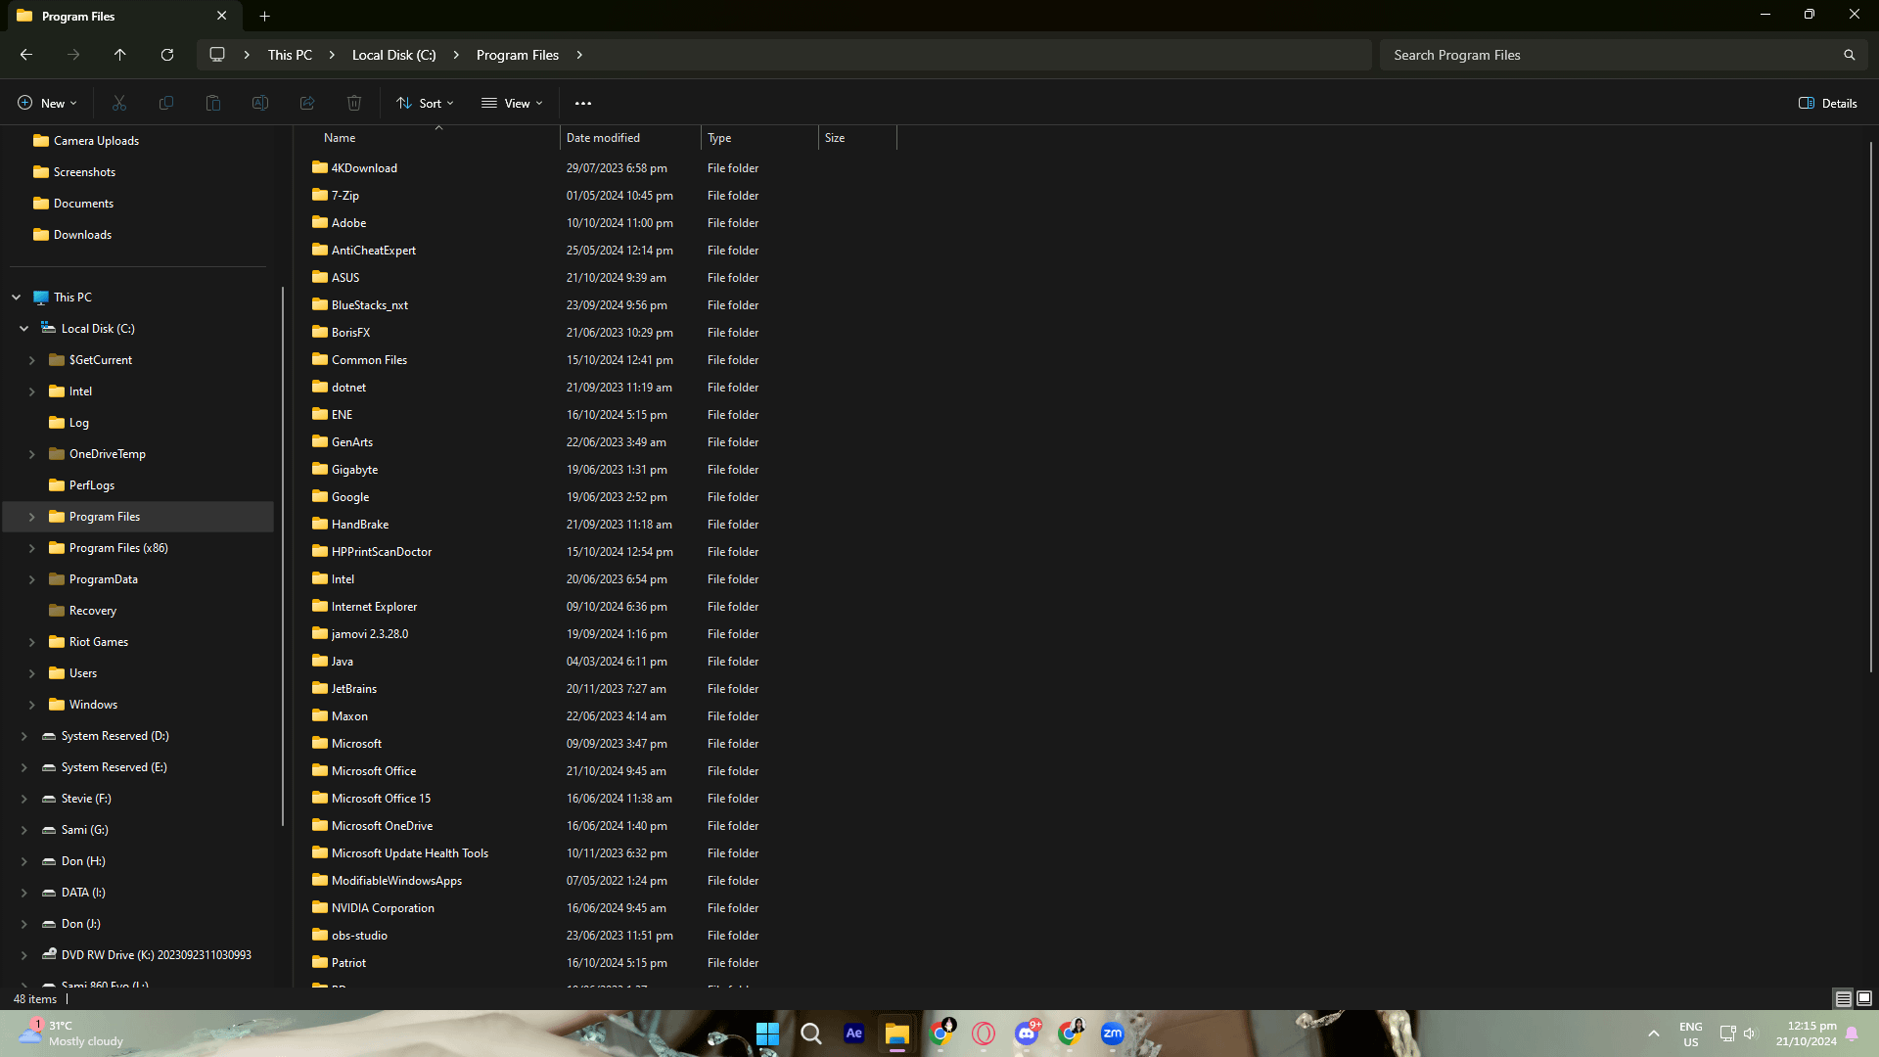
Task: Expand the Riot Games tree node
Action: (x=32, y=642)
